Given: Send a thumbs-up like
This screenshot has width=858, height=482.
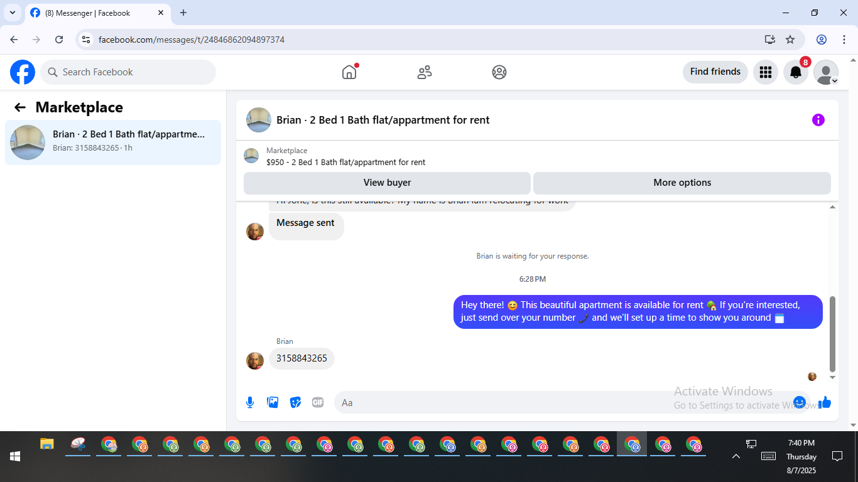Looking at the screenshot, I should (x=825, y=402).
